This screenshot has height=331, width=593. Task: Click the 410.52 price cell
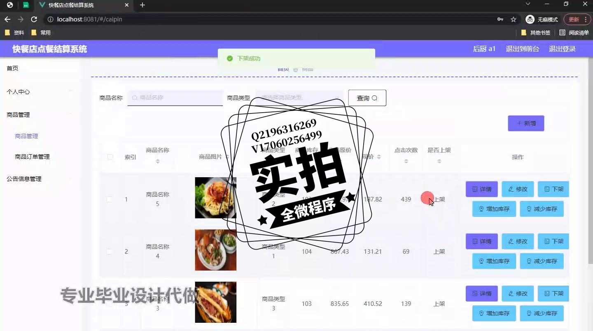click(373, 304)
